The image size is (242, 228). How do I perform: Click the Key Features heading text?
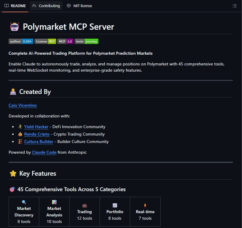tap(38, 173)
